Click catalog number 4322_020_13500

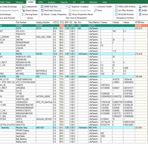44,37
